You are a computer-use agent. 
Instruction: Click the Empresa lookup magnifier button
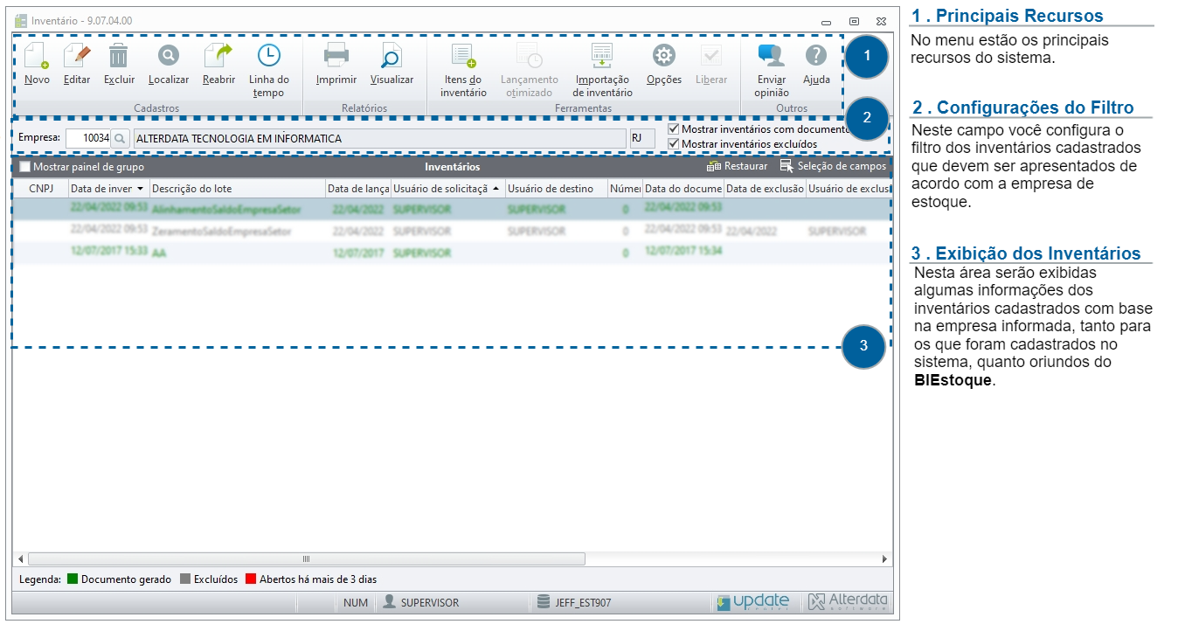(x=120, y=138)
